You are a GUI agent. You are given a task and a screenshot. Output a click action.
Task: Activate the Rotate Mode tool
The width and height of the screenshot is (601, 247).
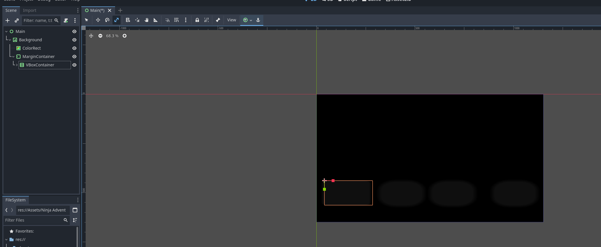(x=107, y=20)
